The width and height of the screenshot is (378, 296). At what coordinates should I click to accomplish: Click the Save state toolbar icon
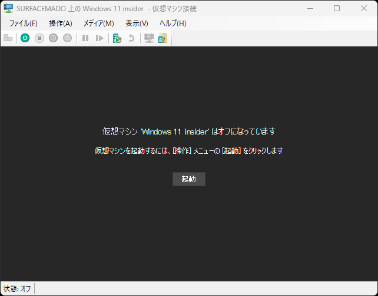coord(67,38)
